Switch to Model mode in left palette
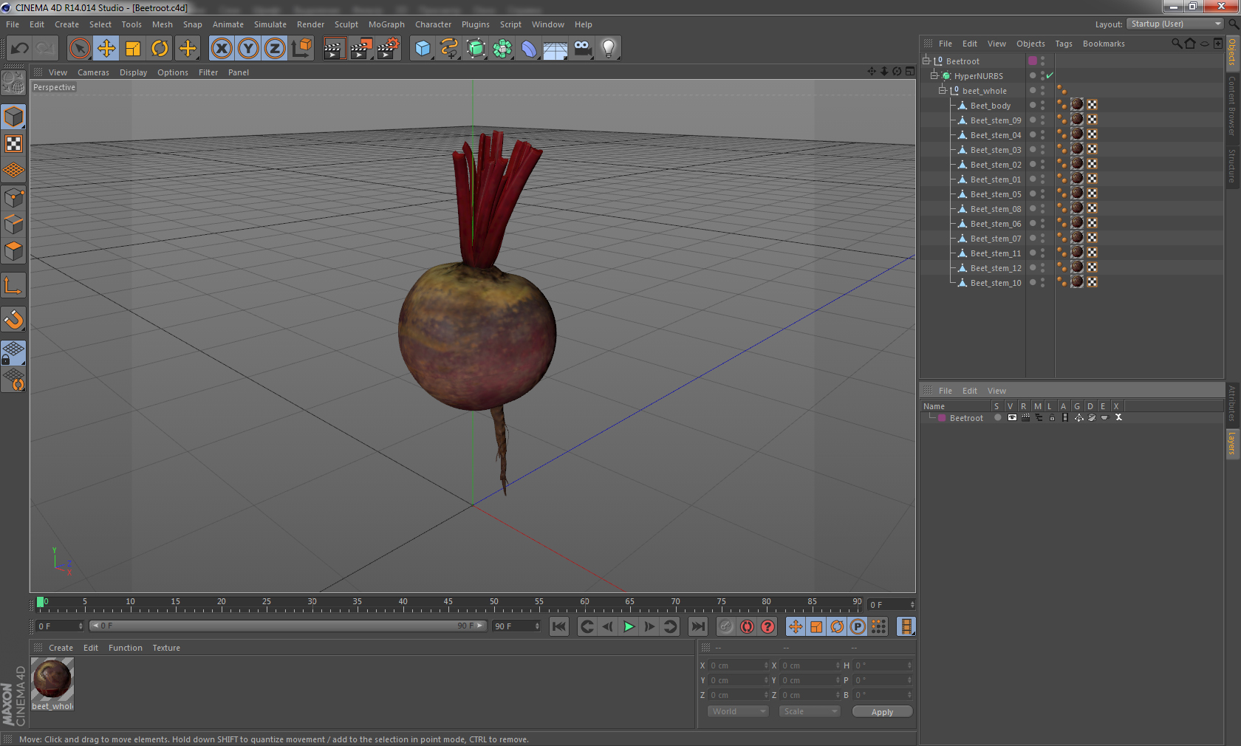This screenshot has width=1241, height=746. point(14,117)
